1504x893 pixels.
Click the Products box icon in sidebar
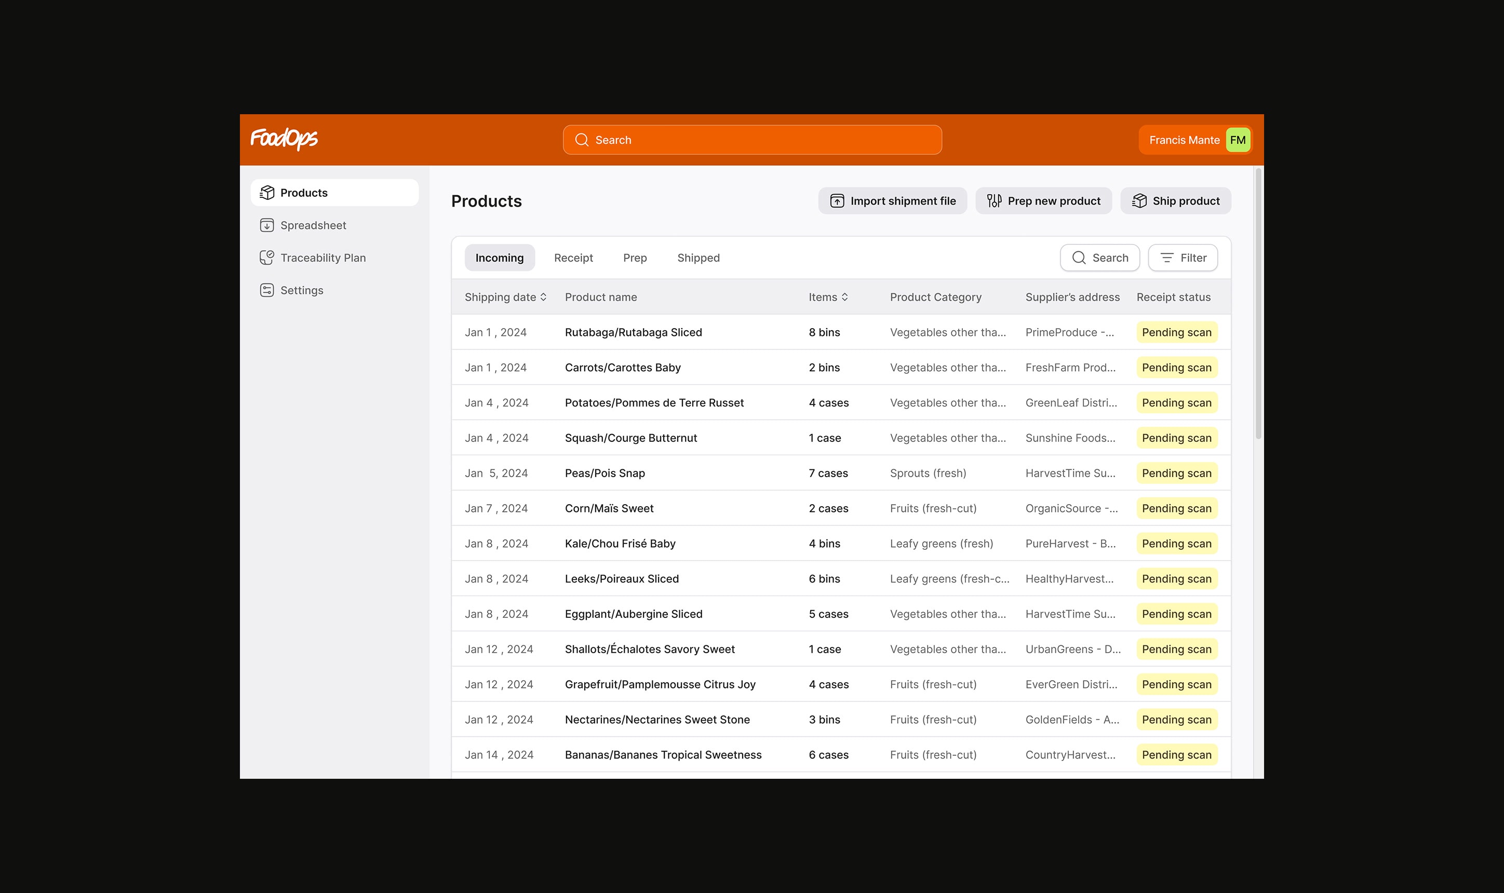pyautogui.click(x=266, y=193)
